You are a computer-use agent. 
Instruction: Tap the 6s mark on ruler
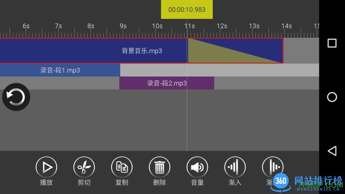26,26
